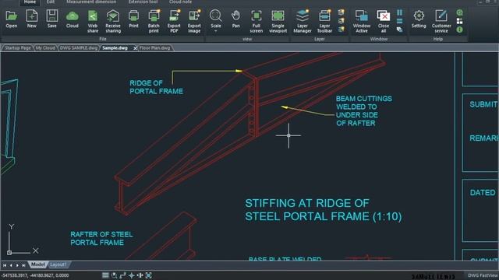The image size is (499, 280).
Task: Click the RAFTER OF STEEL PORTAL FRAME label
Action: click(101, 239)
